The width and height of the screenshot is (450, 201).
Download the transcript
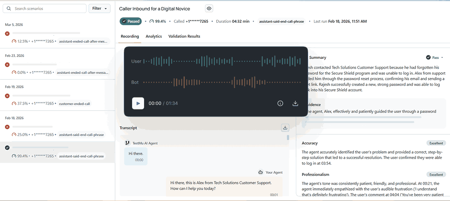tap(285, 128)
